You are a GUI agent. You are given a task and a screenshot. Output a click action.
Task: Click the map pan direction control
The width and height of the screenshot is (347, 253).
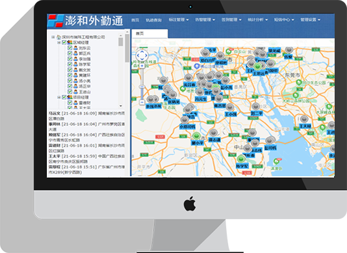point(142,55)
